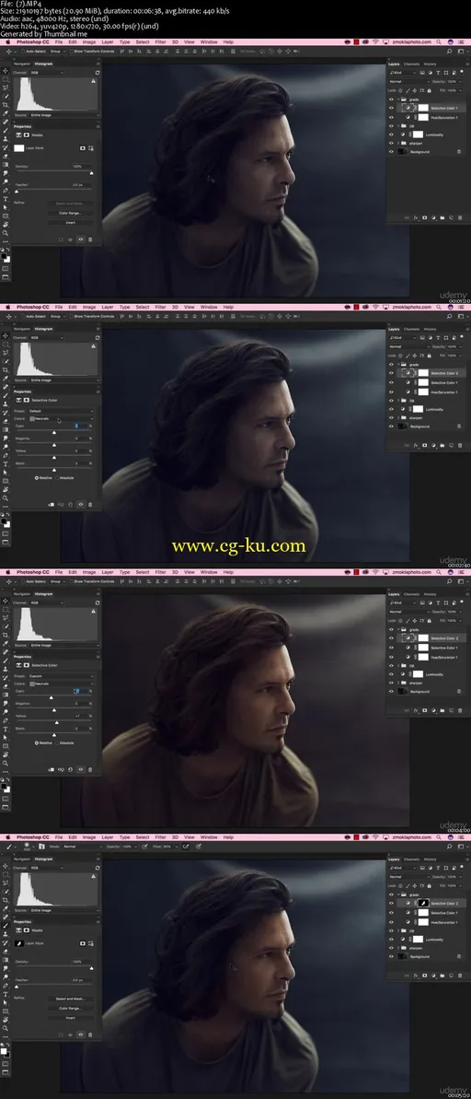Hide the grade group in the fourth frame
This screenshot has height=1099, width=471.
click(x=391, y=894)
